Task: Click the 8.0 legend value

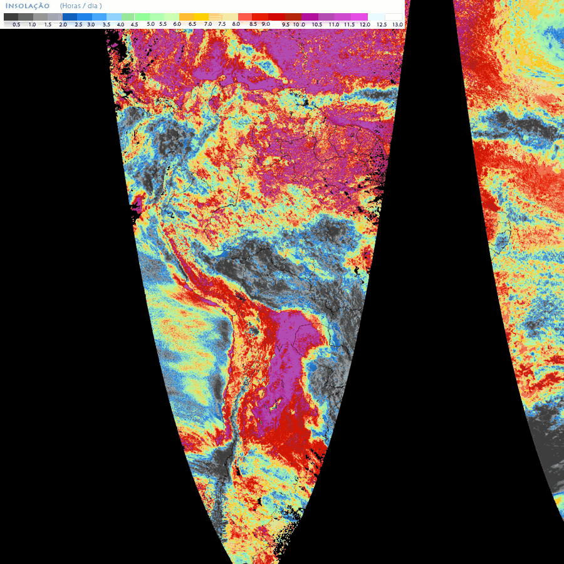Action: (x=236, y=24)
